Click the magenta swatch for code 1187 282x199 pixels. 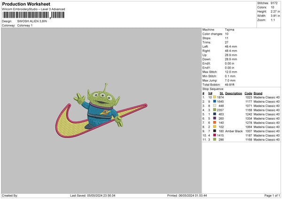click(x=215, y=135)
